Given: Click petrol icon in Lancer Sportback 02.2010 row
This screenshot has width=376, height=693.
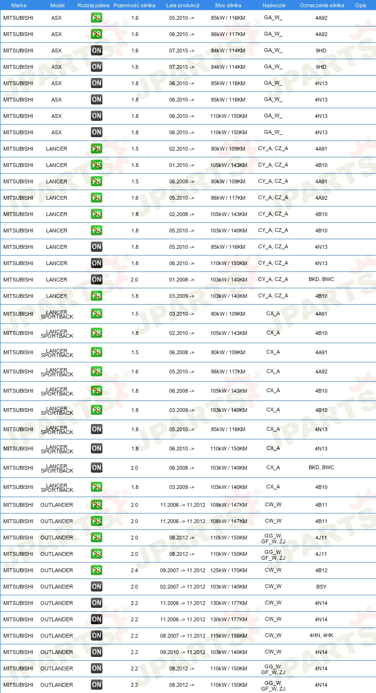Looking at the screenshot, I should tap(97, 333).
